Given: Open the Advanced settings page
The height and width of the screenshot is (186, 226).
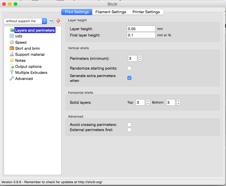Looking at the screenshot, I should [x=24, y=79].
